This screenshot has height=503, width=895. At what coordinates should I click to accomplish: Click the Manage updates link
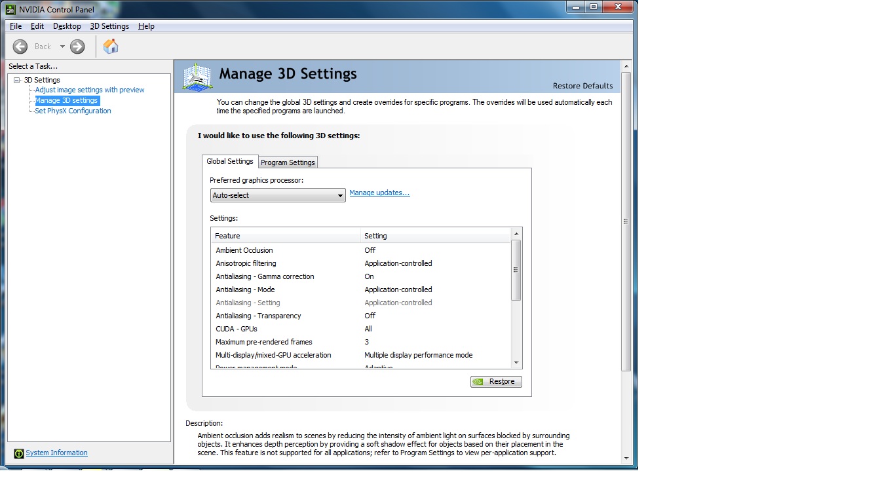coord(379,193)
